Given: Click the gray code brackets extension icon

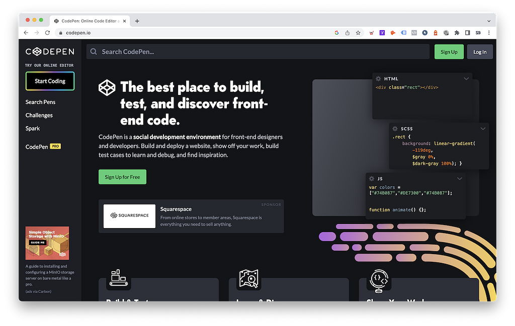Looking at the screenshot, I should pos(414,33).
